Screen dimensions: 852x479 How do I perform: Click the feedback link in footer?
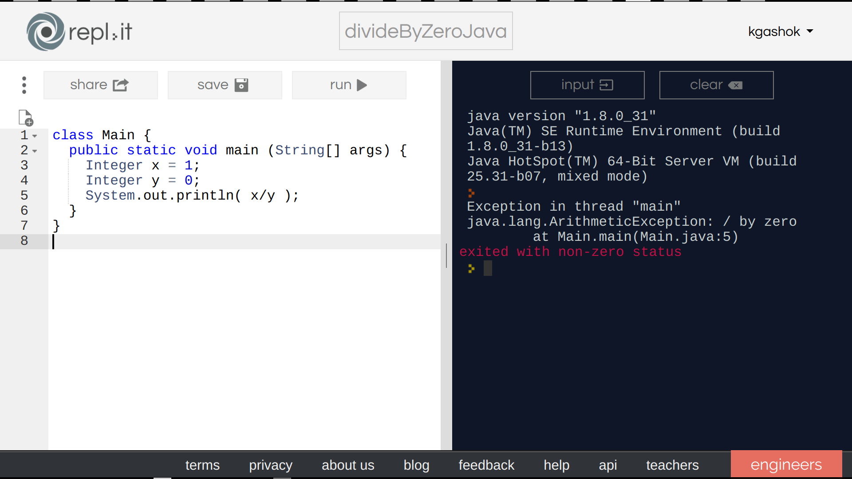[486, 465]
